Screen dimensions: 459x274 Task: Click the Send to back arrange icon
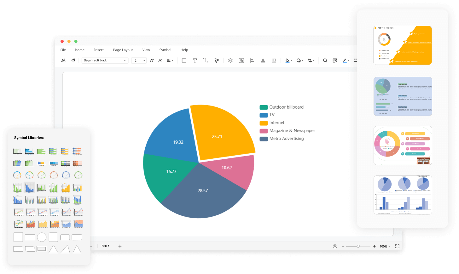tap(274, 60)
